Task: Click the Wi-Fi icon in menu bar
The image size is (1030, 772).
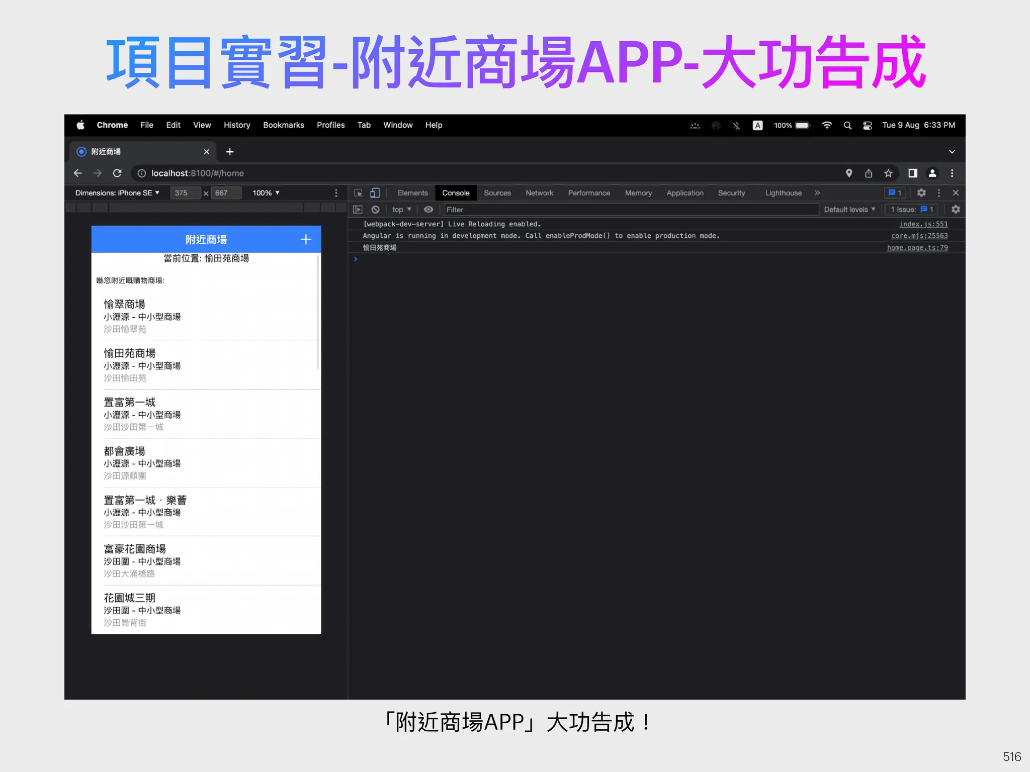Action: (x=827, y=125)
